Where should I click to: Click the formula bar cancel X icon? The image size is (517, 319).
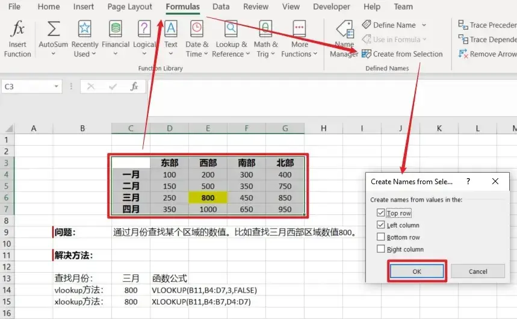click(91, 87)
